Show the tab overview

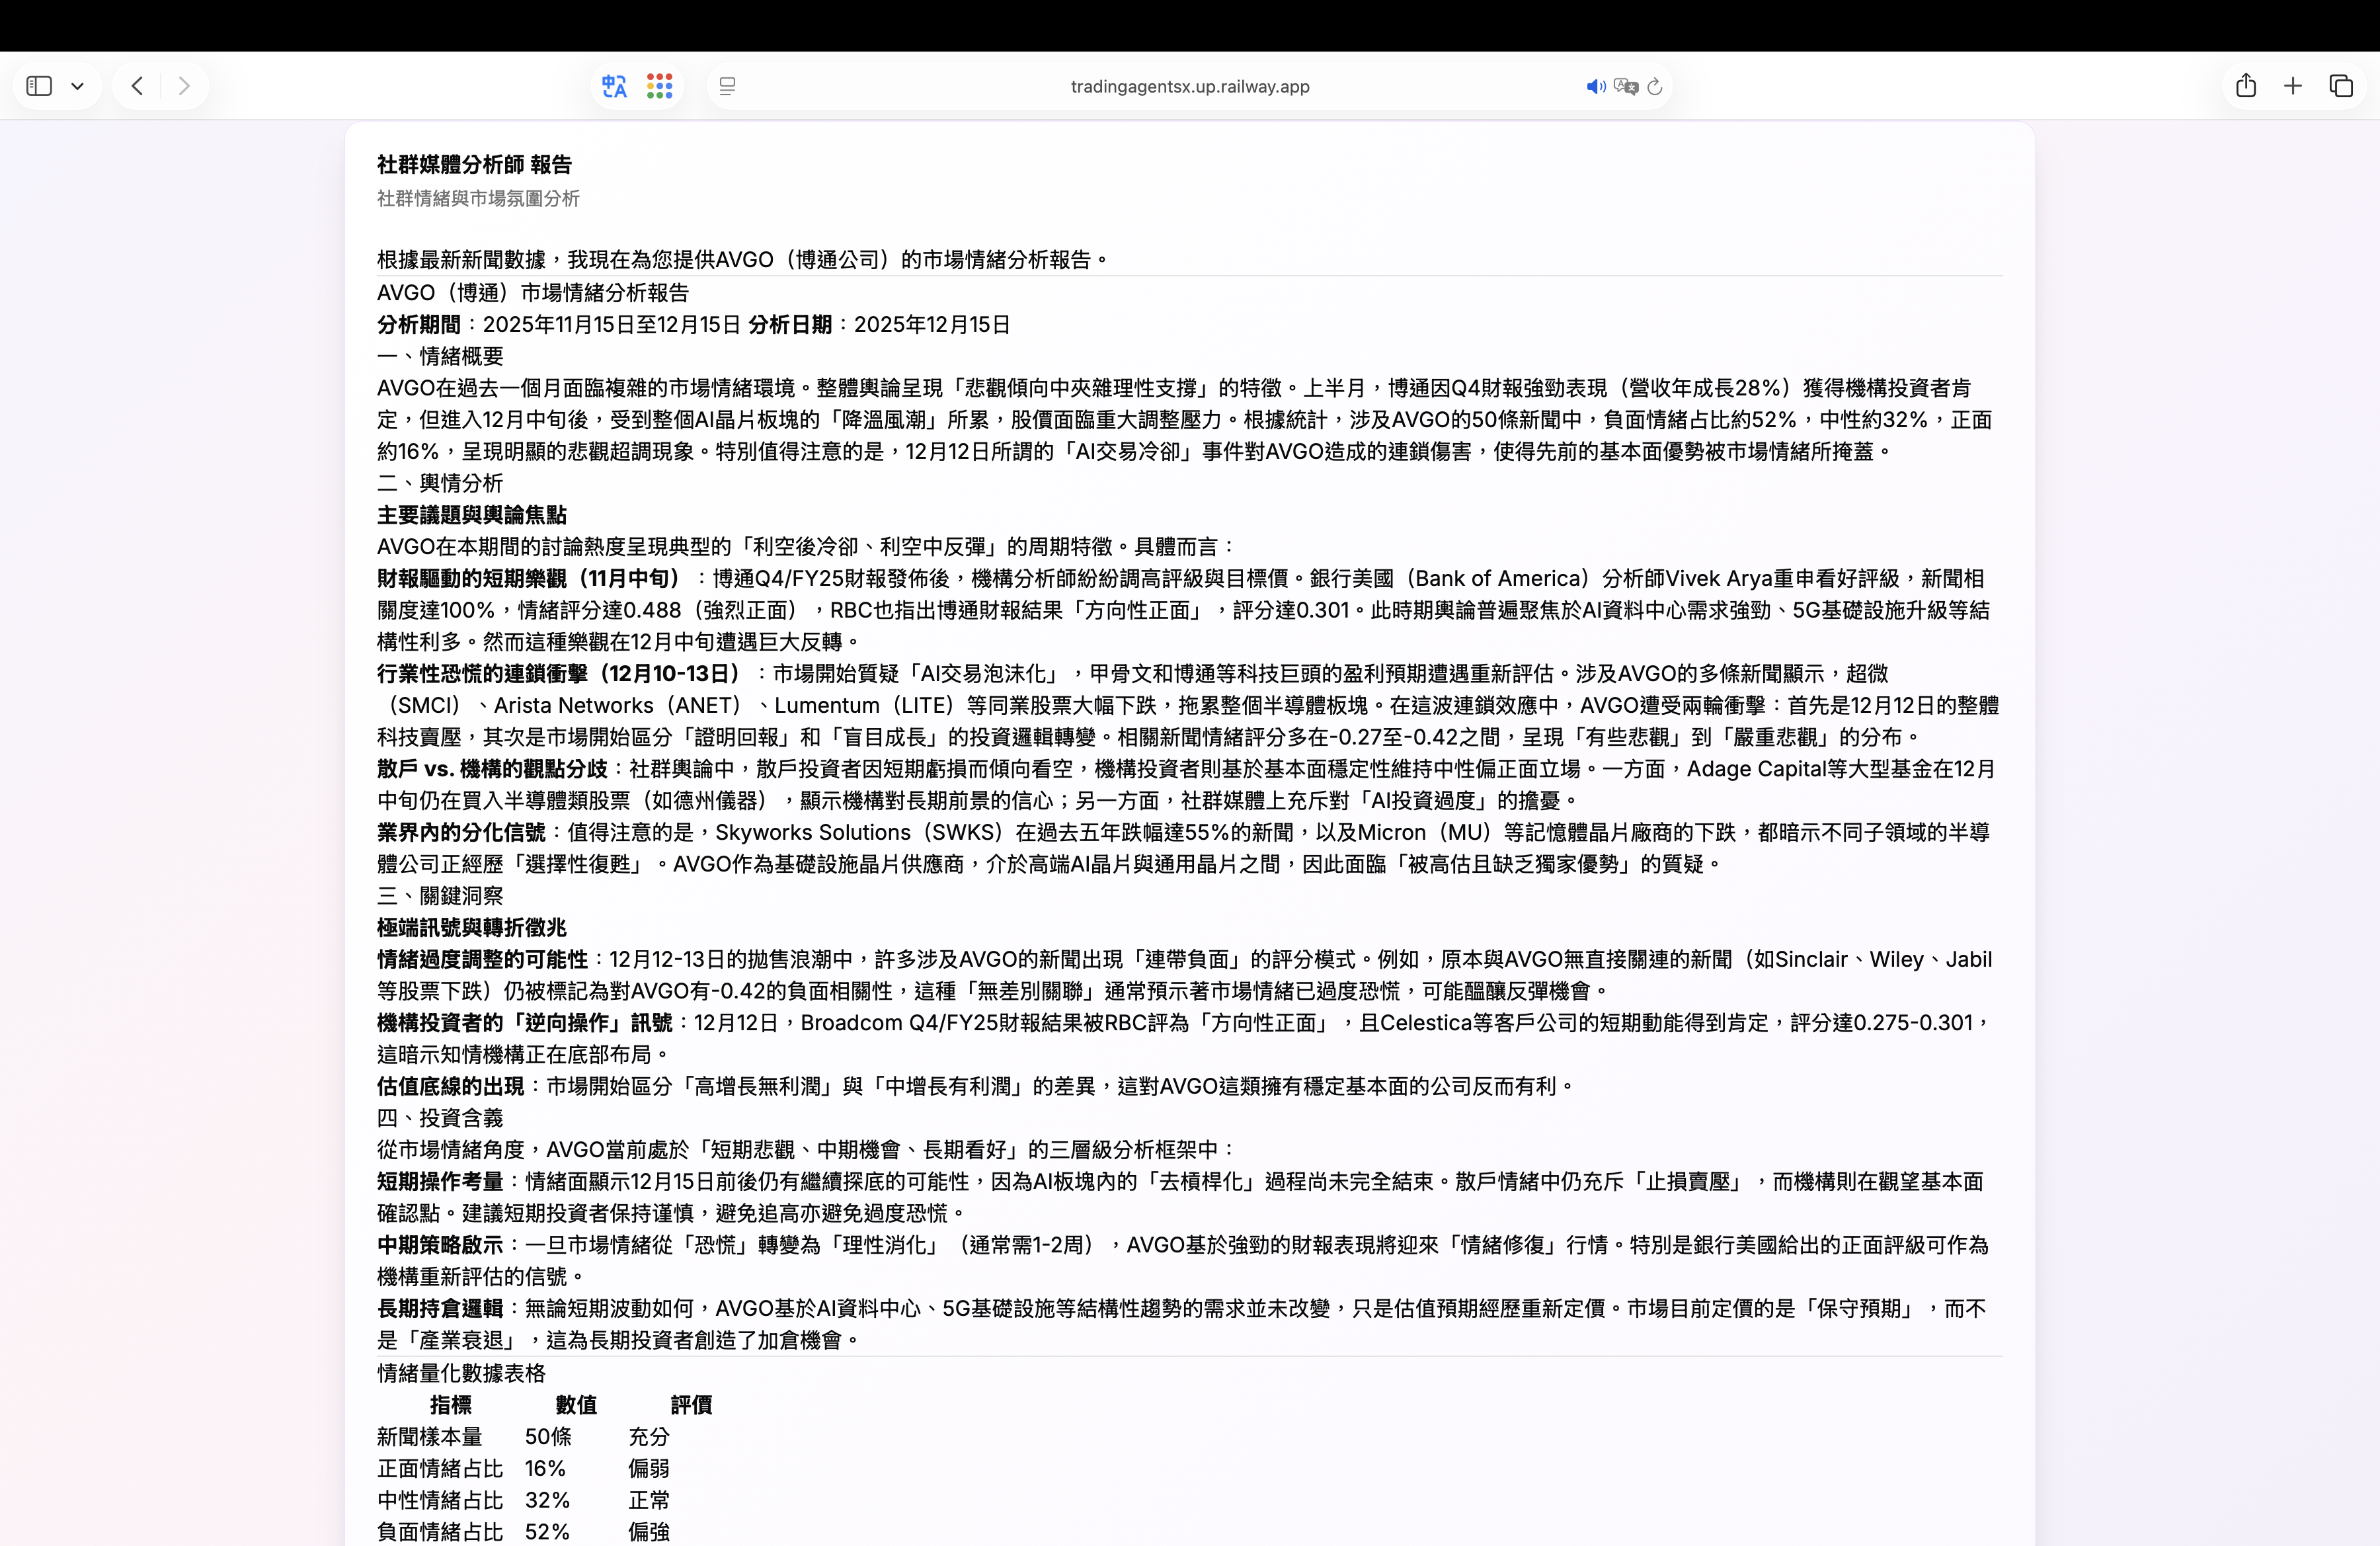[2341, 86]
